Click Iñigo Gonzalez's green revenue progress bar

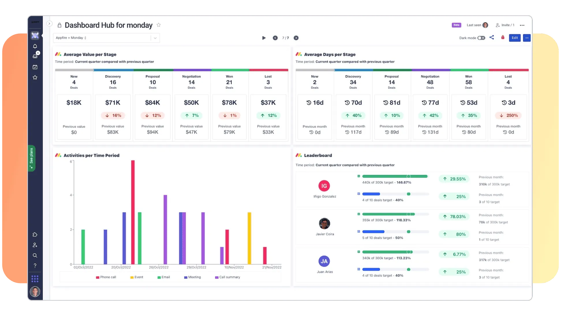click(x=394, y=176)
